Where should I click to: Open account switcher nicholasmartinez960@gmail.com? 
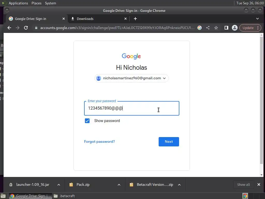(x=131, y=78)
